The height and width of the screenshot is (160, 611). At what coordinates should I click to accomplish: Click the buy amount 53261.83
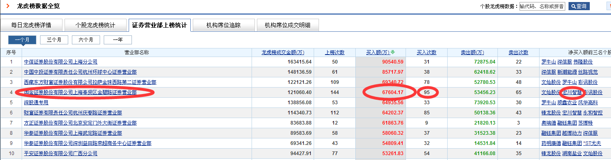(x=392, y=153)
